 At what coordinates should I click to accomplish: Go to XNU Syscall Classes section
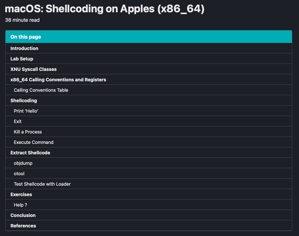pyautogui.click(x=148, y=69)
